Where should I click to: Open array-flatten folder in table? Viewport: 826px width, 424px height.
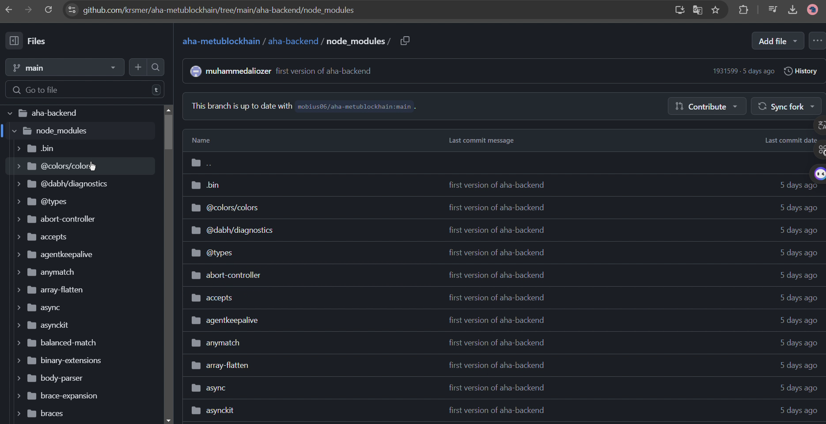[x=227, y=365]
